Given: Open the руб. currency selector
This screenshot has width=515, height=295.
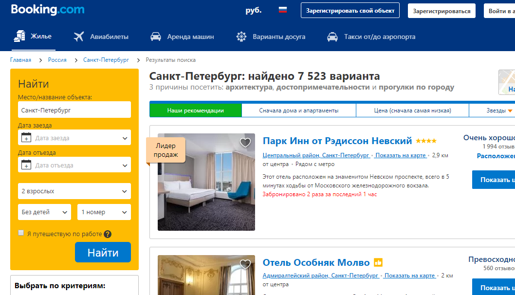Looking at the screenshot, I should pyautogui.click(x=254, y=10).
